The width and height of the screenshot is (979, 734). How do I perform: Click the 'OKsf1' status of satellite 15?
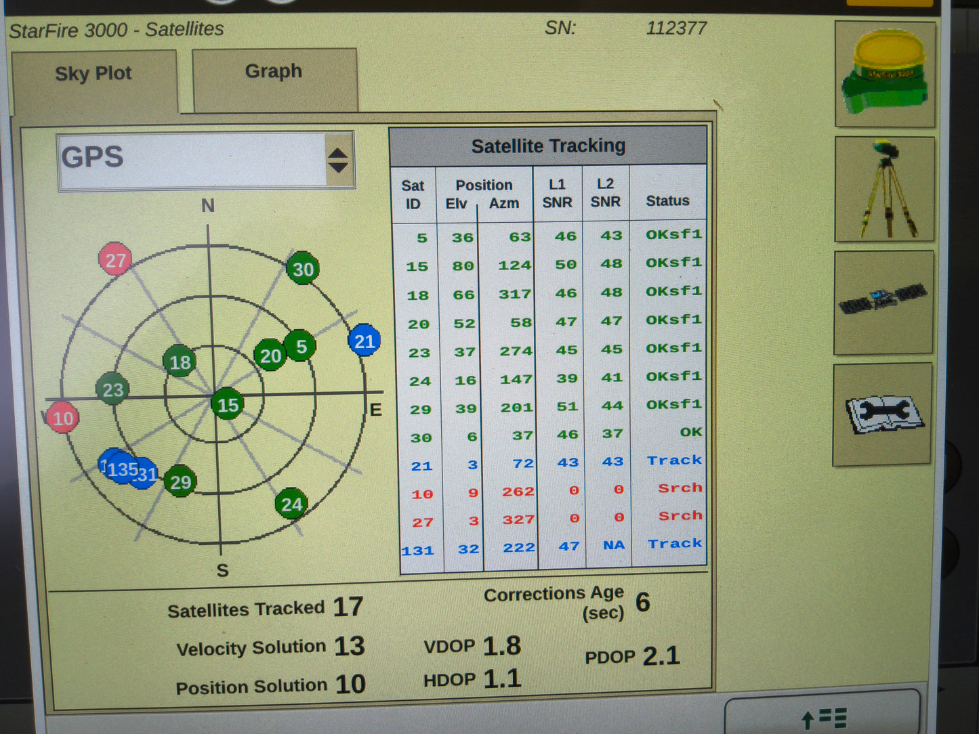pyautogui.click(x=674, y=263)
